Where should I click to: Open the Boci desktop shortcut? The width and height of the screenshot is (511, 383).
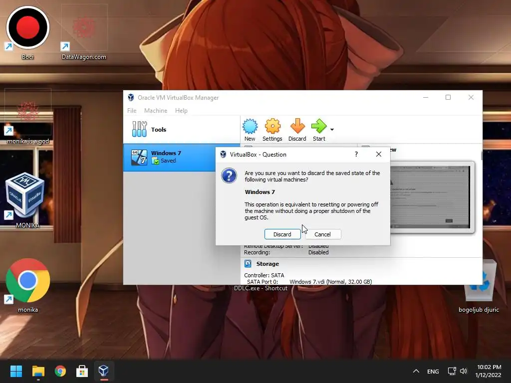coord(28,32)
